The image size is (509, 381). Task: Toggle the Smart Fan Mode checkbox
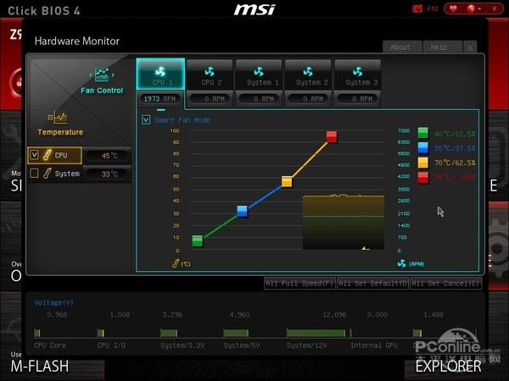coord(146,120)
